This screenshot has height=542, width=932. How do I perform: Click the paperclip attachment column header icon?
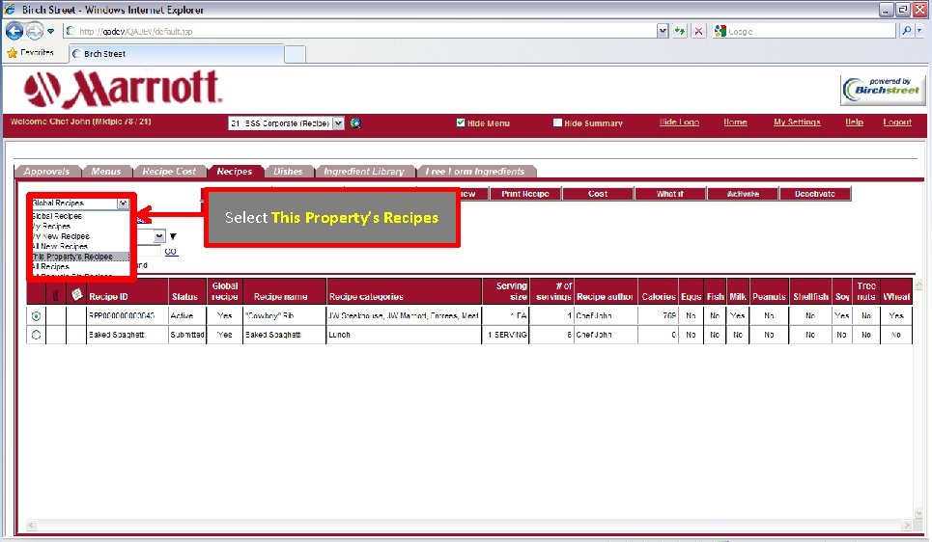pos(56,294)
